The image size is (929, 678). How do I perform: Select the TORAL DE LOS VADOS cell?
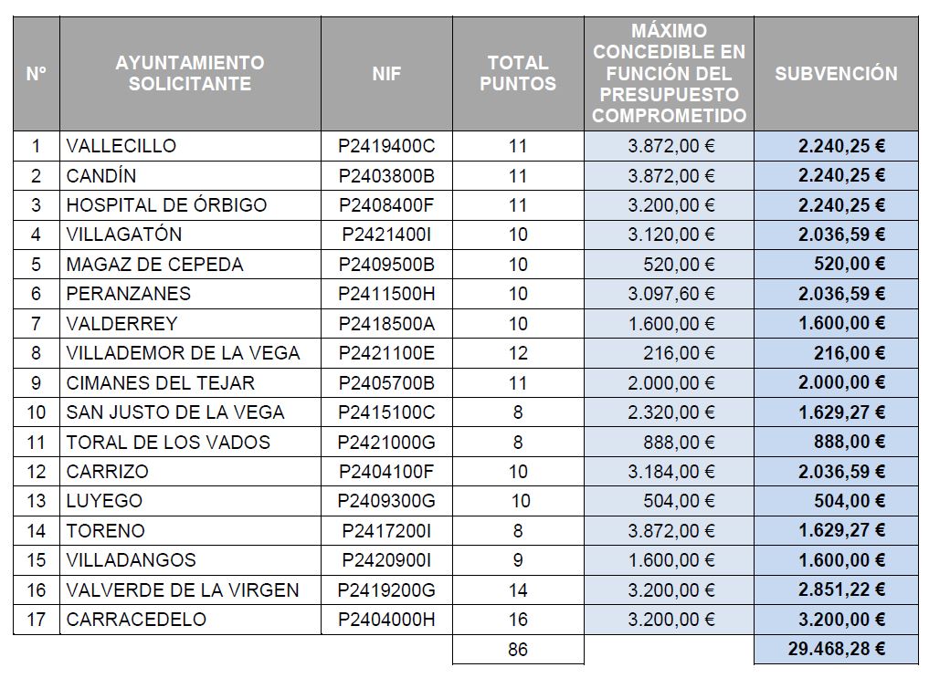pyautogui.click(x=190, y=442)
